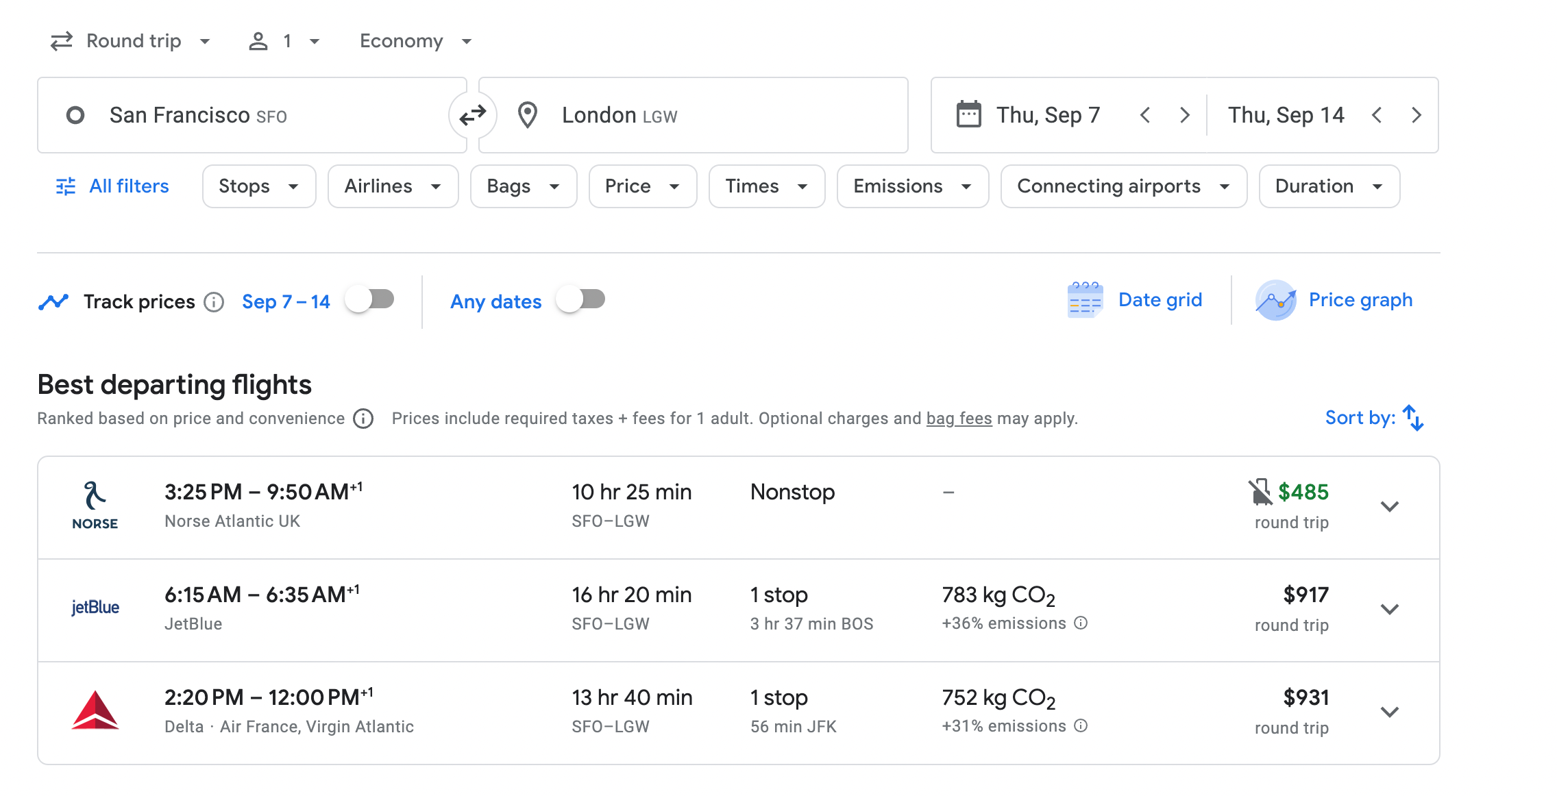Click the info icon beside +36% emissions
Image resolution: width=1557 pixels, height=796 pixels.
1081,623
